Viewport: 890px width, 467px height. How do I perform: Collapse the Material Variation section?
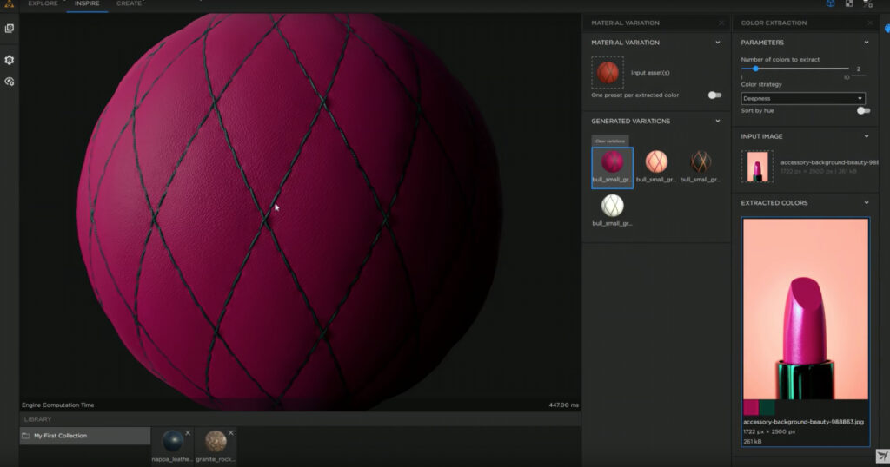(717, 43)
